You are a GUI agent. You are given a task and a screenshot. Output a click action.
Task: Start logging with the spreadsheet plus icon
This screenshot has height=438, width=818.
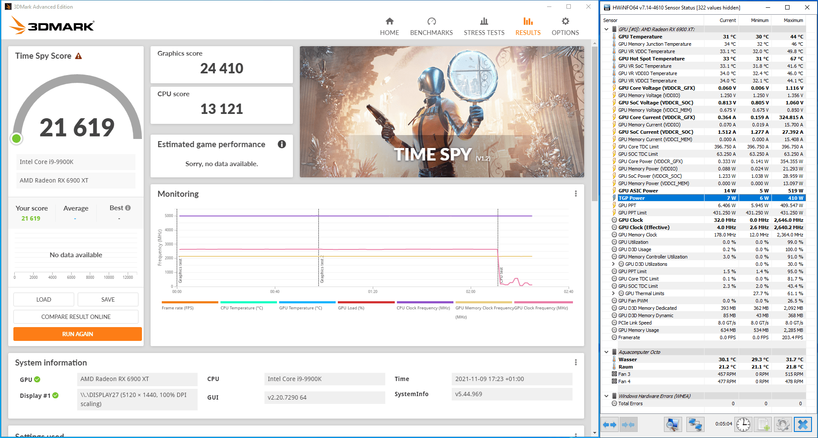tap(763, 425)
